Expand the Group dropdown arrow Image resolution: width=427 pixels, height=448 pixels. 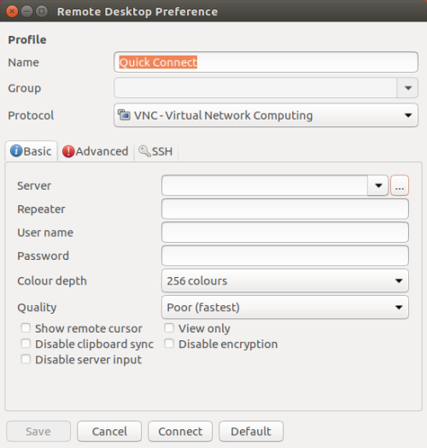point(407,88)
